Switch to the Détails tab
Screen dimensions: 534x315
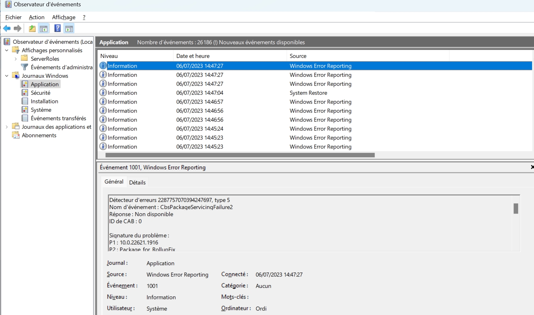pyautogui.click(x=137, y=183)
